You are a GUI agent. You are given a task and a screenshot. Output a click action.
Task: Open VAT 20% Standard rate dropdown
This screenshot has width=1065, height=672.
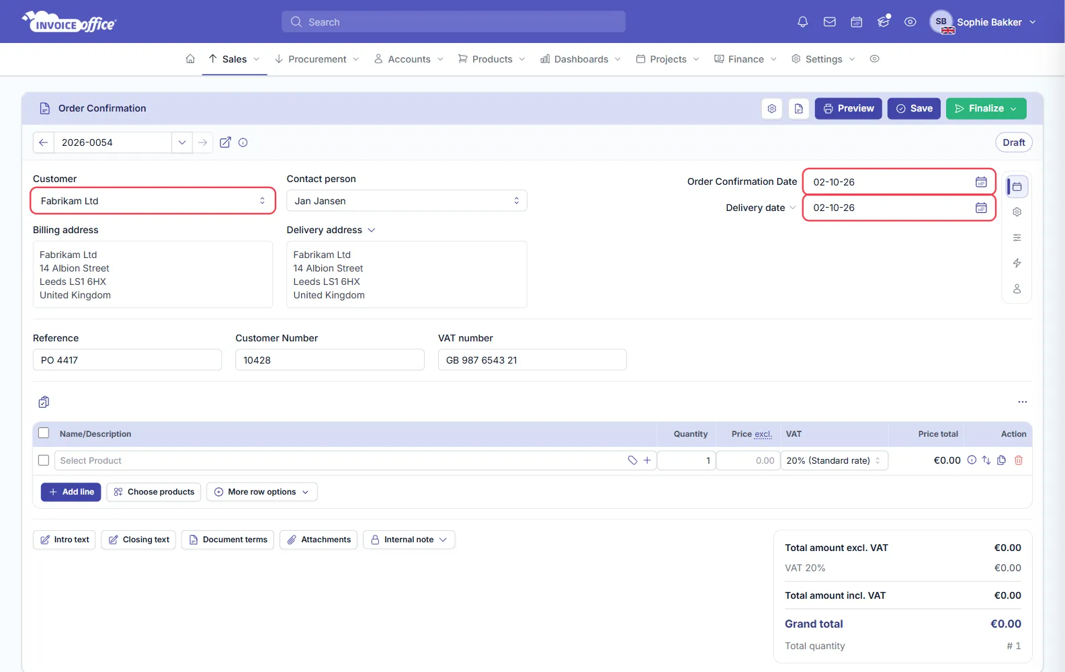834,460
